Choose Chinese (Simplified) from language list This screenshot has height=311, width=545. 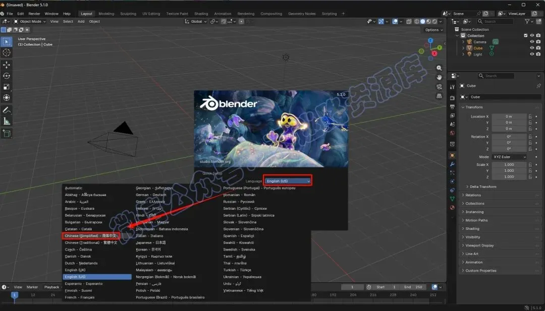pos(91,236)
